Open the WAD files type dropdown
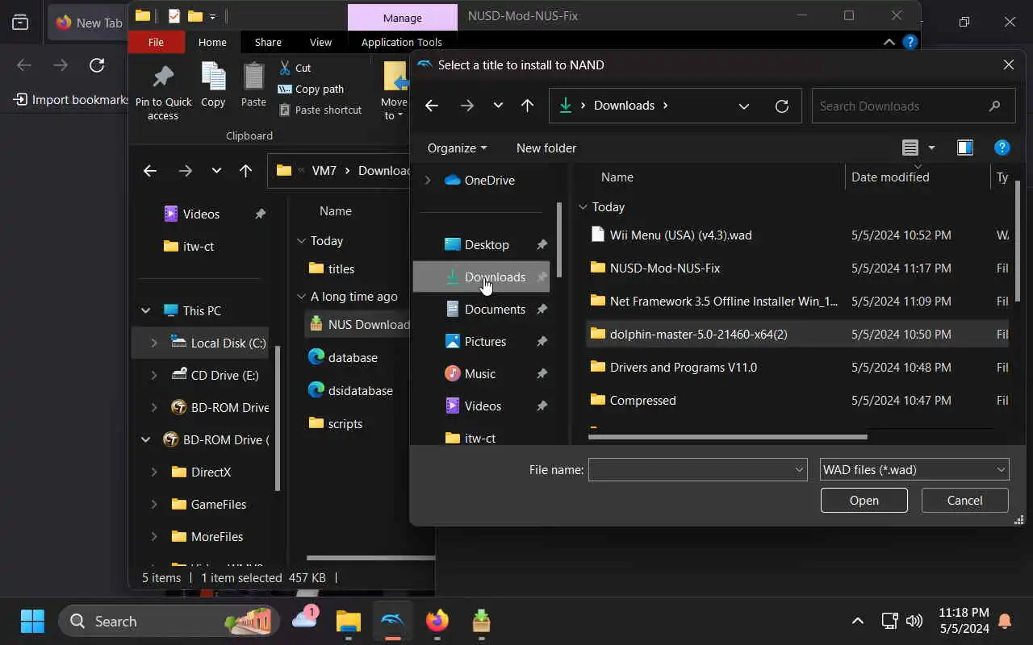 [914, 469]
